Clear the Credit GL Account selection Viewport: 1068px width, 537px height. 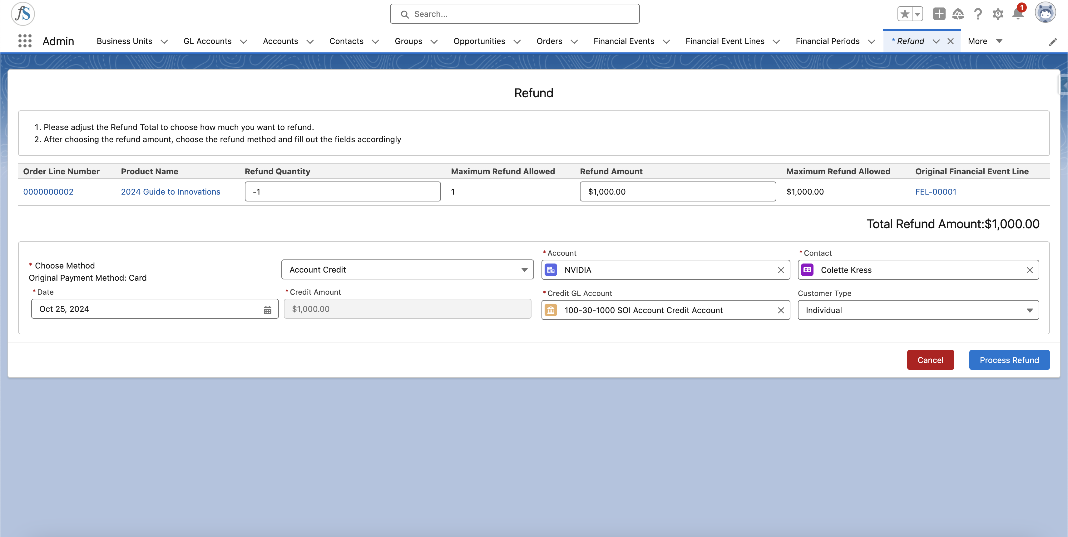781,310
